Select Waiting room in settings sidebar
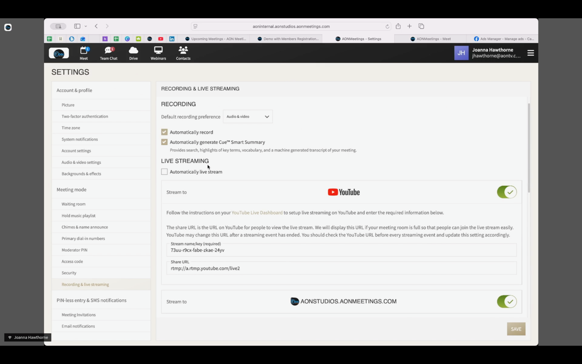 click(74, 204)
